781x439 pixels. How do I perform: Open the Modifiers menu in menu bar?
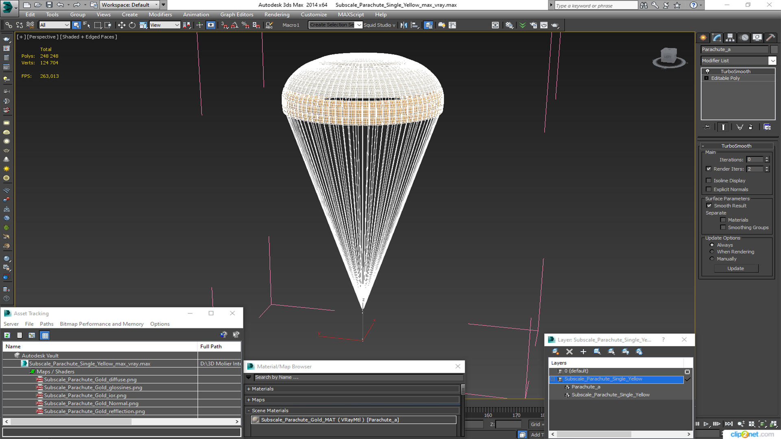tap(159, 15)
